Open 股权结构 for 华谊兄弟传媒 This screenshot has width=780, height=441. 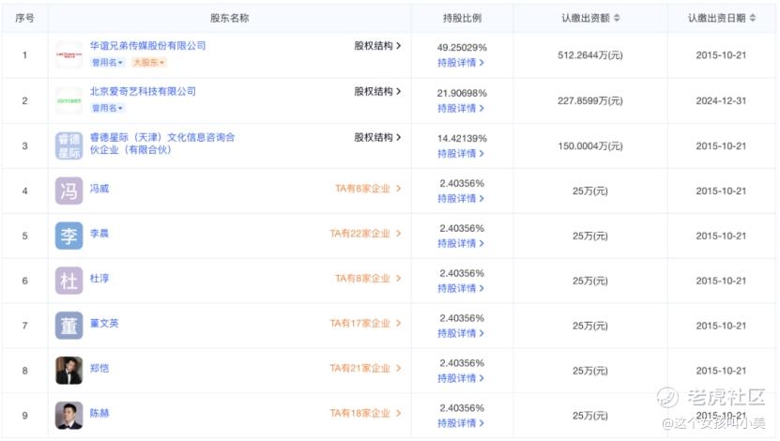point(377,46)
